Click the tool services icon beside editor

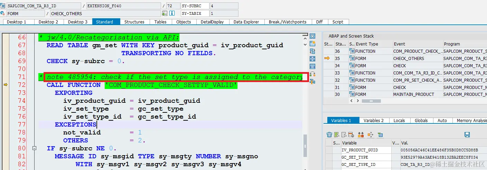tap(312, 74)
